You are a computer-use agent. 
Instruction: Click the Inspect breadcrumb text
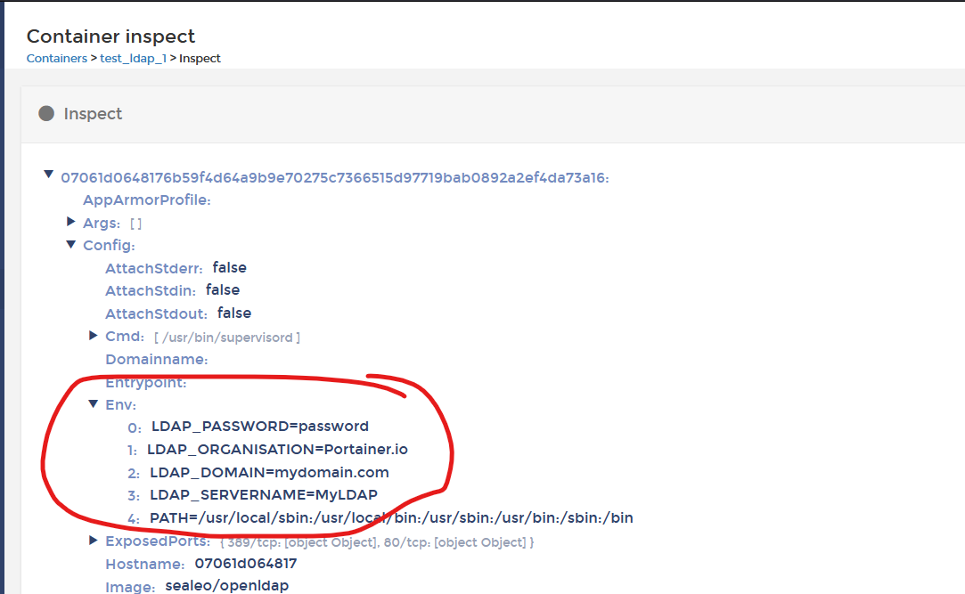coord(200,59)
